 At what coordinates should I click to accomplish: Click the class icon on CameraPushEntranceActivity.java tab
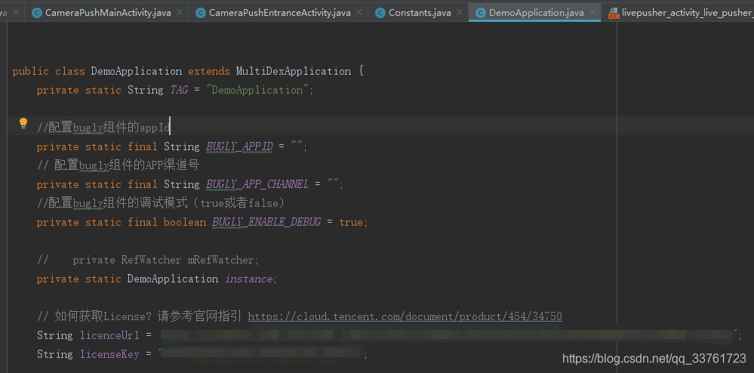(201, 13)
